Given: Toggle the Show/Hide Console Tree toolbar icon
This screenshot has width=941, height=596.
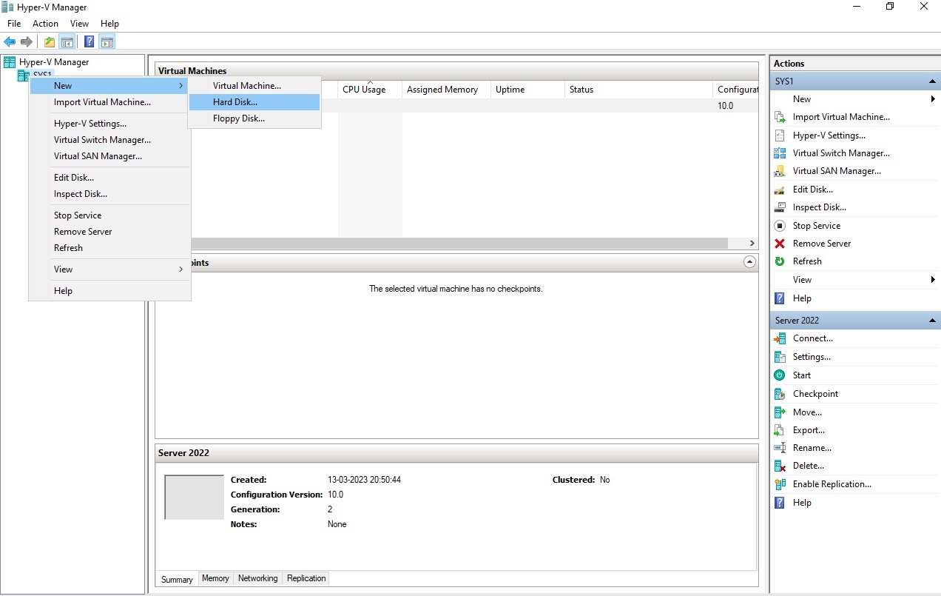Looking at the screenshot, I should (67, 41).
